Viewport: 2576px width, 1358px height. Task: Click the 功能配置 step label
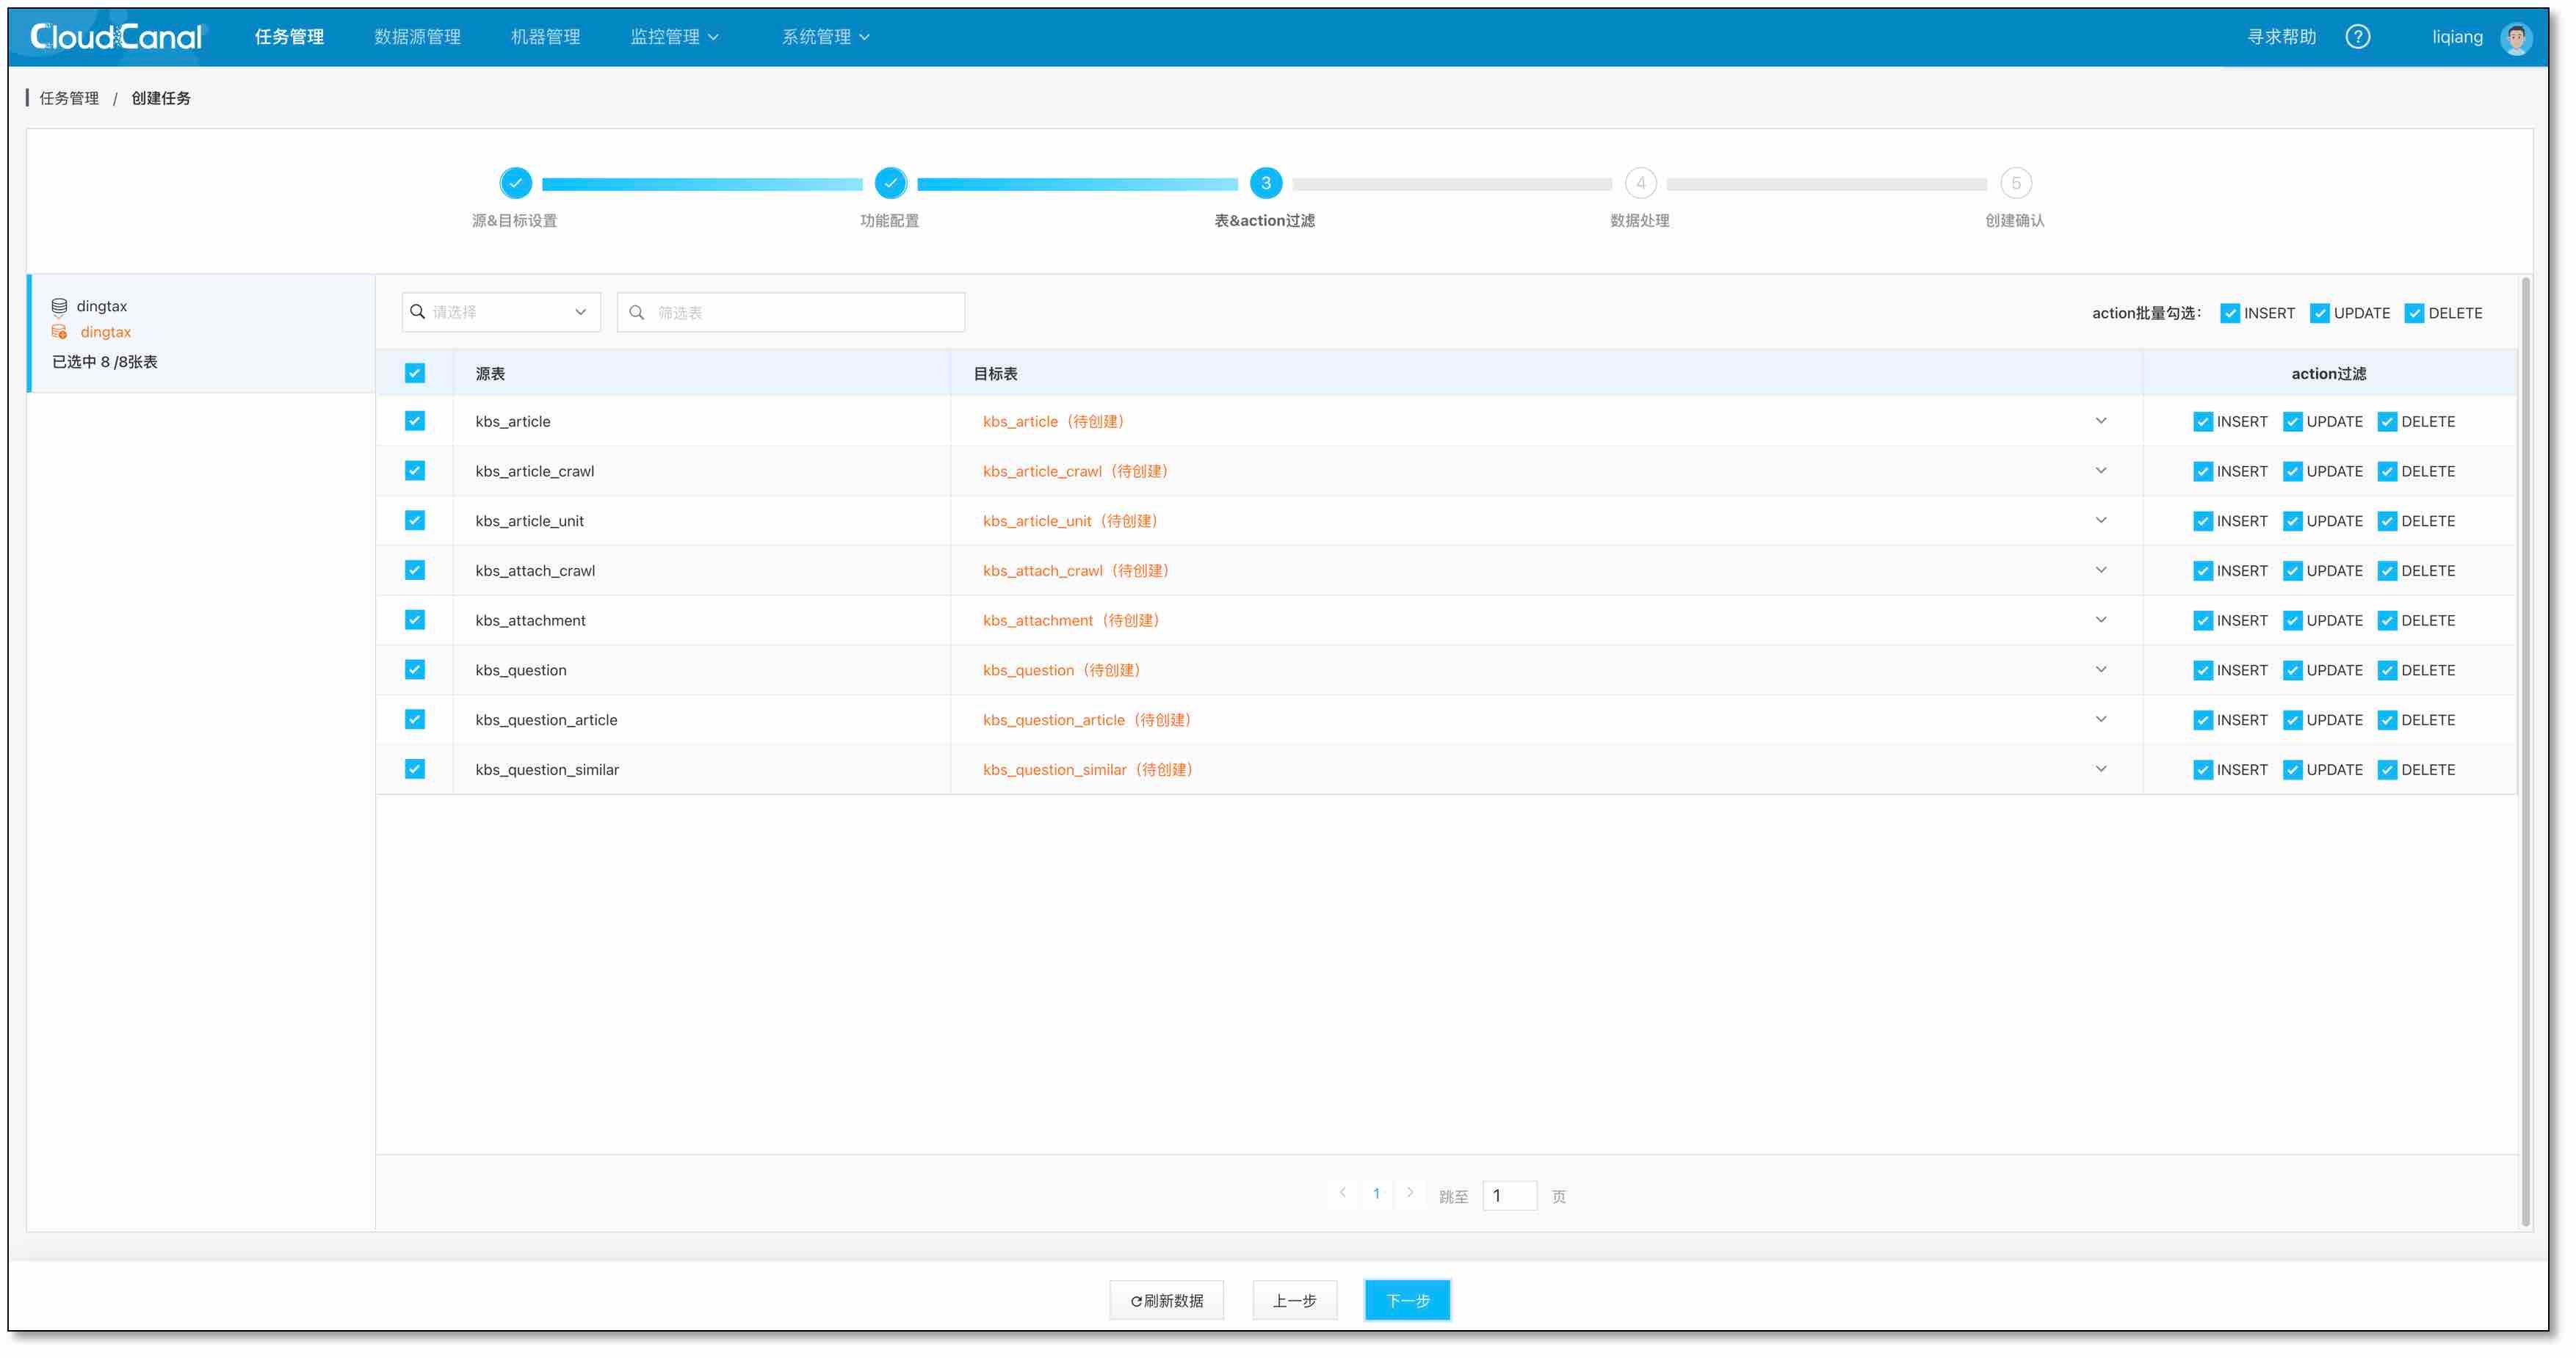[889, 221]
